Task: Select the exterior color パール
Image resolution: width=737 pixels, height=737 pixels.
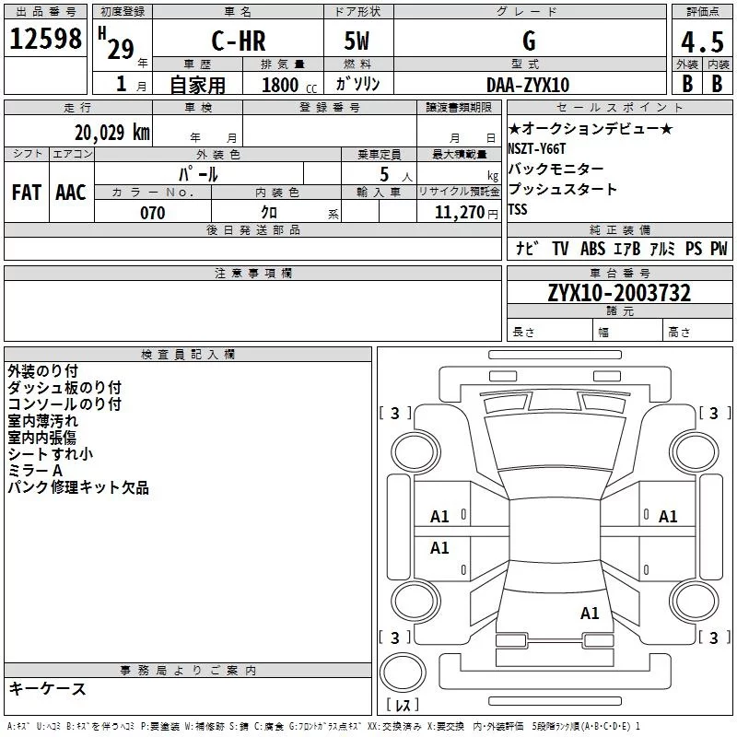Action: 198,174
